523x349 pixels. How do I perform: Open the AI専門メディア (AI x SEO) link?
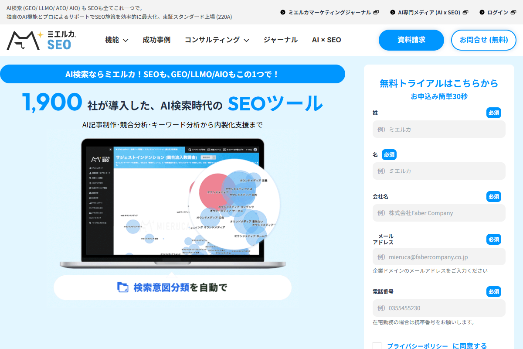coord(429,12)
